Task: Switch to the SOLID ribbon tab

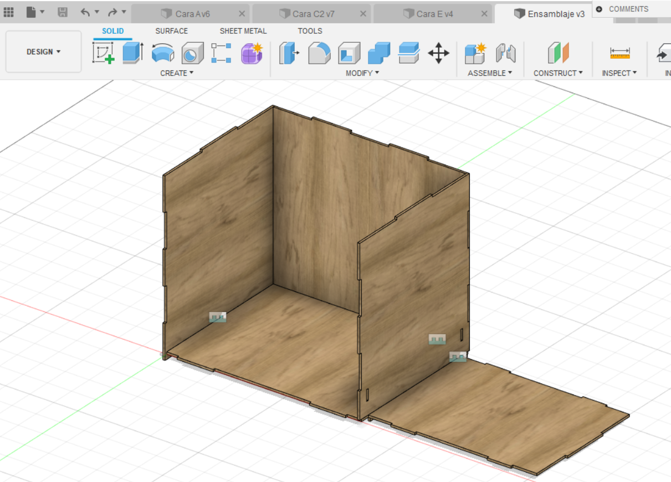Action: (113, 31)
